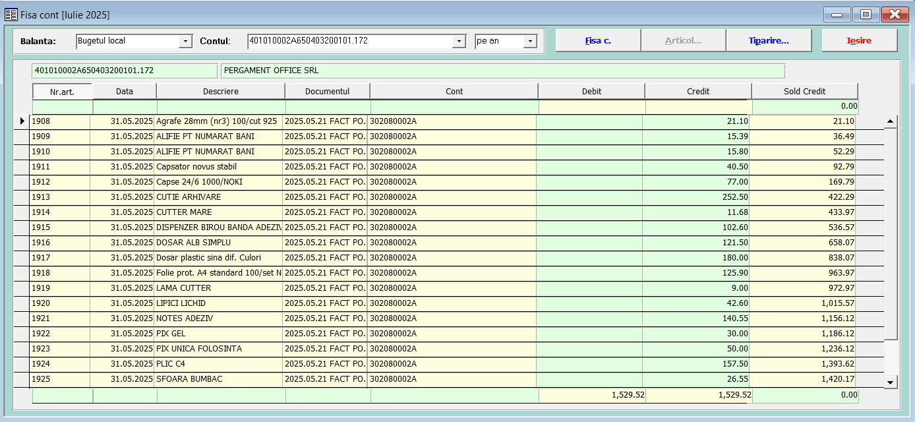Image resolution: width=915 pixels, height=422 pixels.
Task: Expand the Contul account dropdown
Action: coord(459,42)
